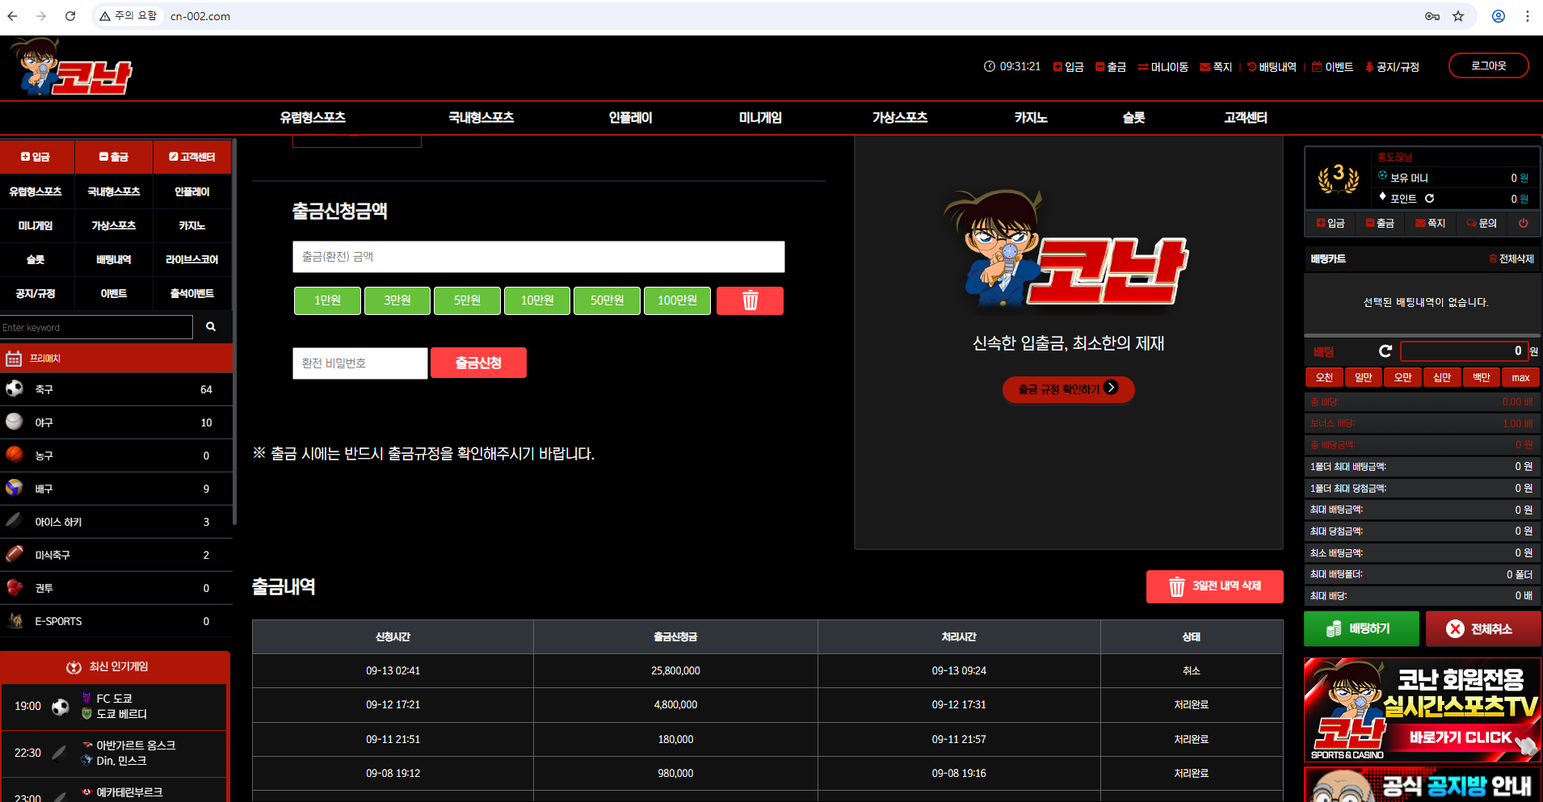Bookmark this page with the star icon
The image size is (1543, 802).
coord(1458,16)
